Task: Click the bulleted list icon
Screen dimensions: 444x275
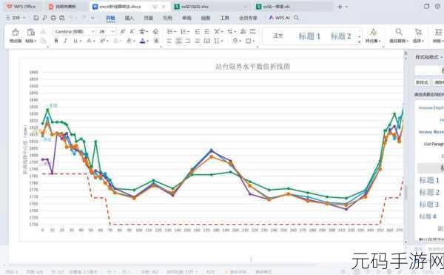Action: 170,31
